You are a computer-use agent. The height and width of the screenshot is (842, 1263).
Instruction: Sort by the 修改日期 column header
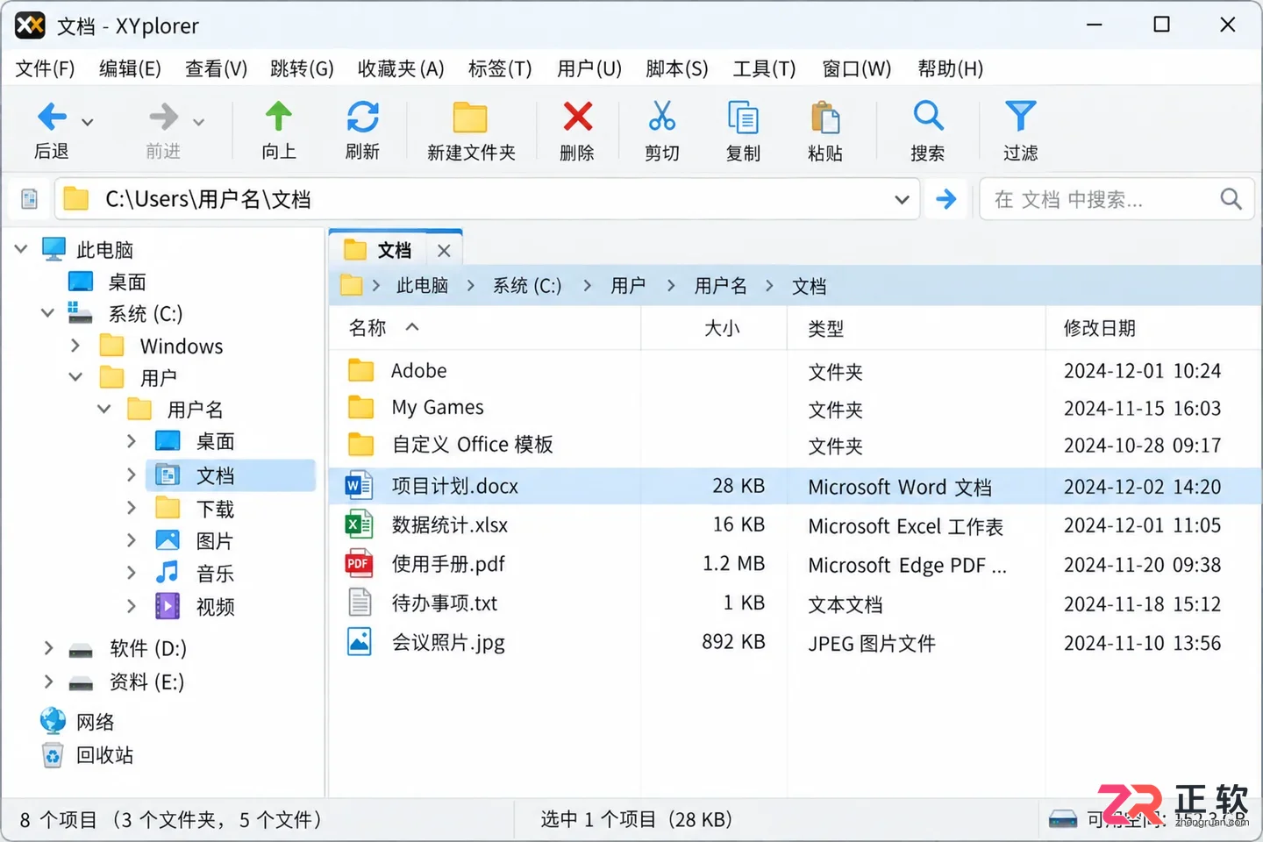[x=1100, y=328]
